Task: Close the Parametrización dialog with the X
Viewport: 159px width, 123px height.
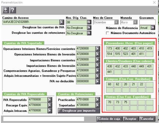Action: (154, 2)
